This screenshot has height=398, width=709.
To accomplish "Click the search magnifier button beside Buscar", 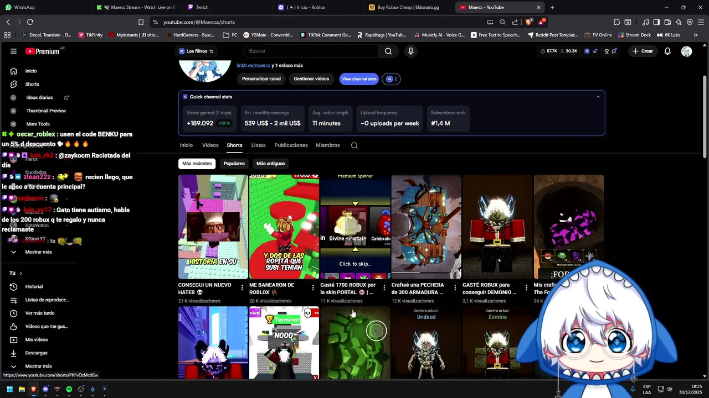I will coord(388,51).
